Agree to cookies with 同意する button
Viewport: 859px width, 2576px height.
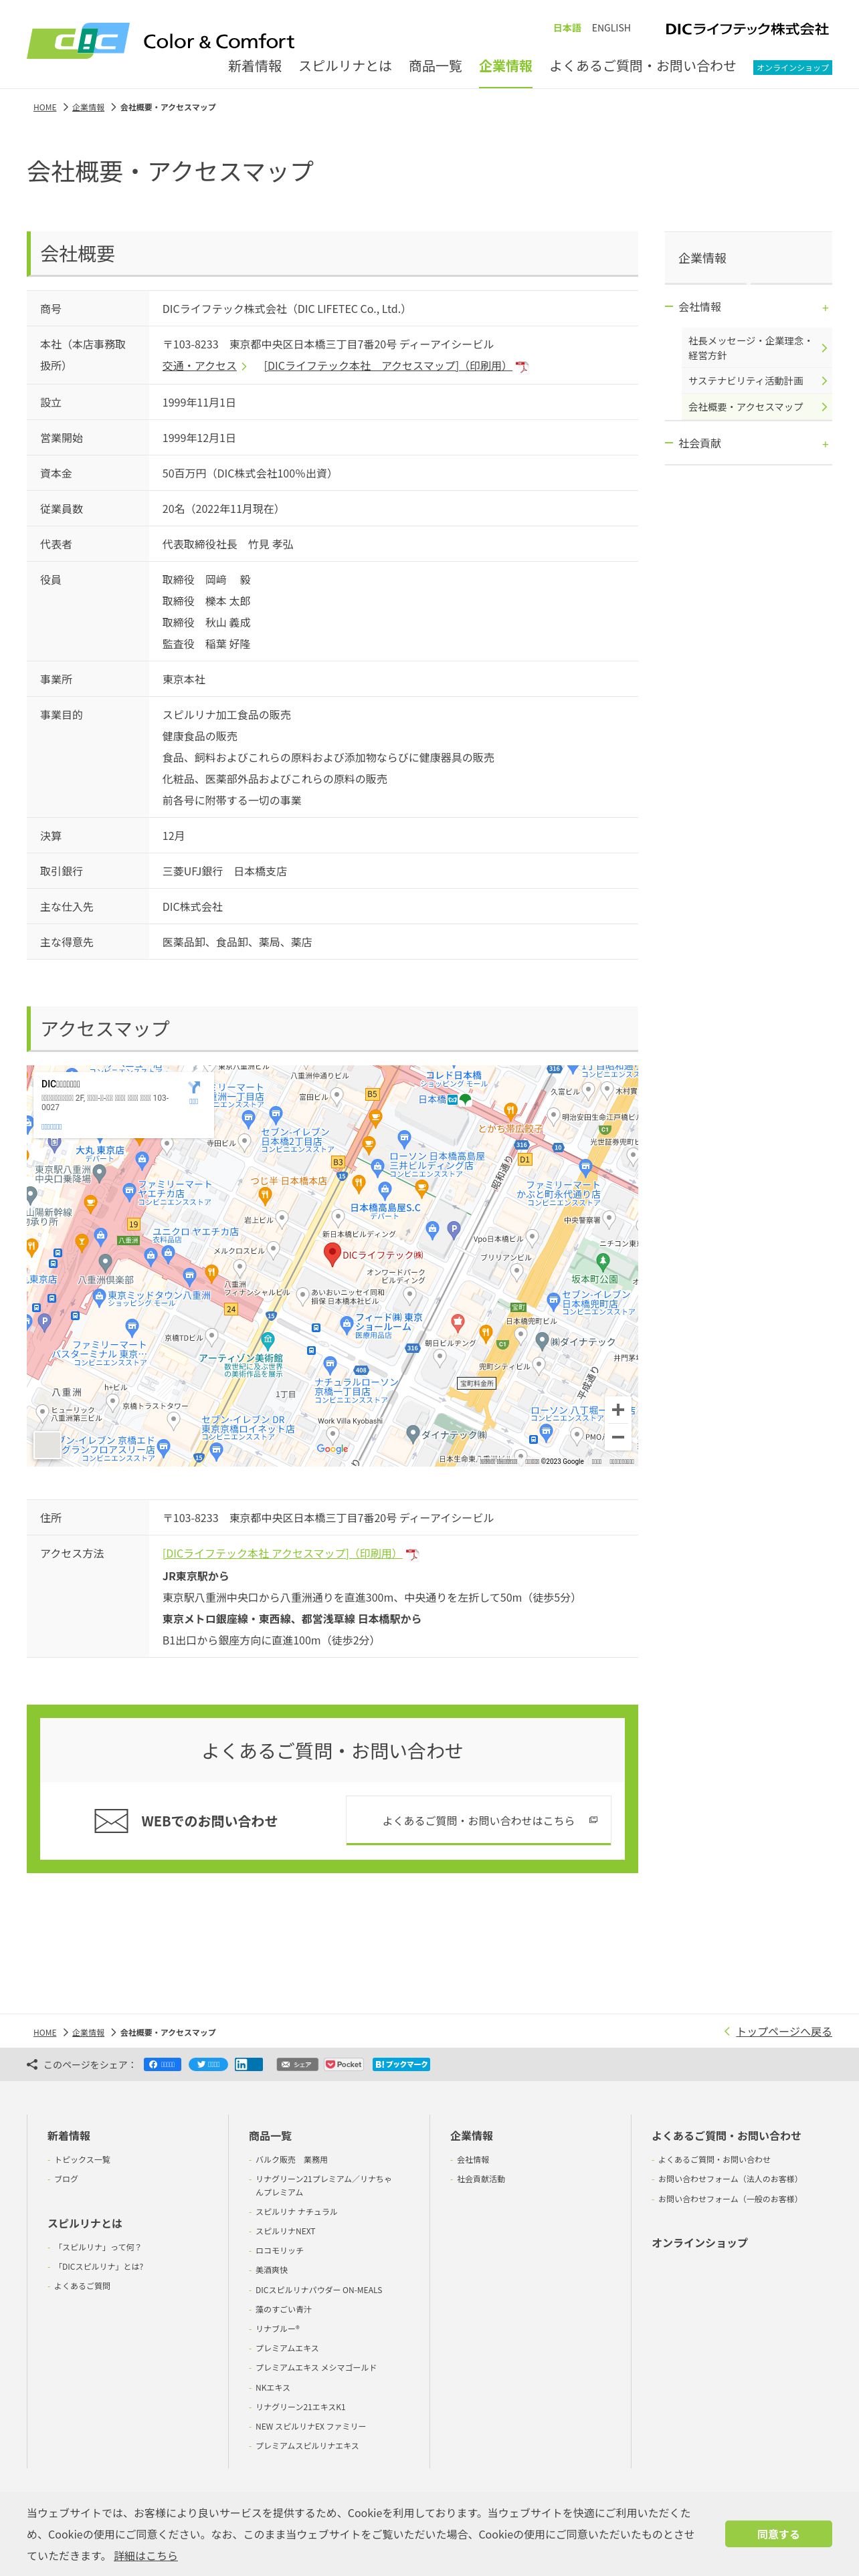(x=778, y=2534)
